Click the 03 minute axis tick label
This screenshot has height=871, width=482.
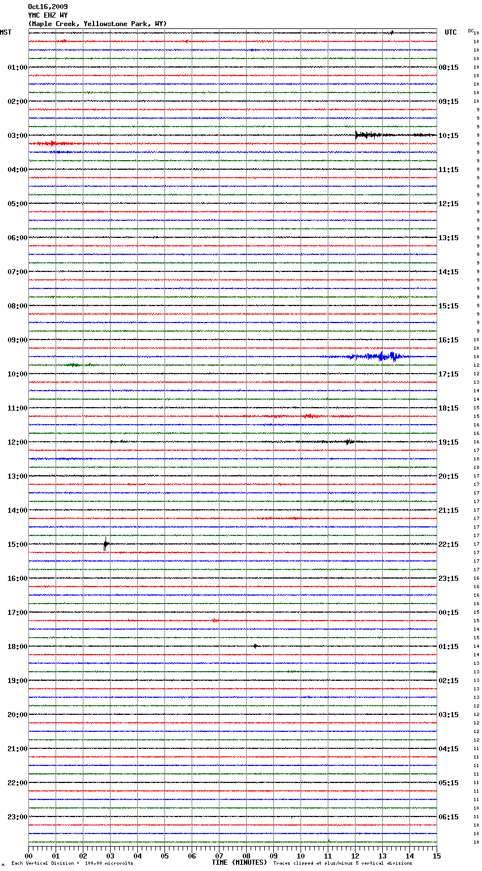110,855
